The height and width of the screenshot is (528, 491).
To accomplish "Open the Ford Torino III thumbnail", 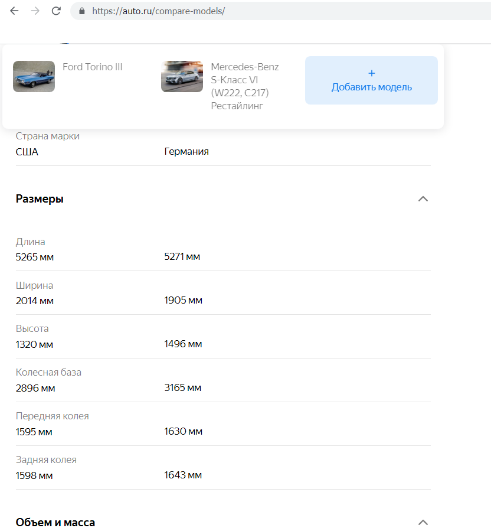I will [34, 77].
